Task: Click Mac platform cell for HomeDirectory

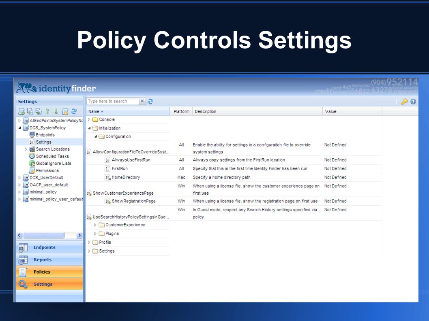Action: pos(181,177)
